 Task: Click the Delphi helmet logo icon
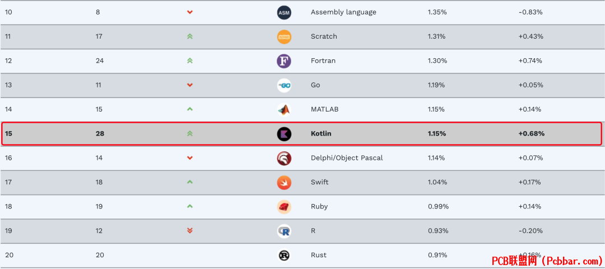[284, 158]
